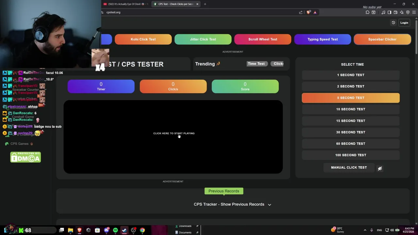Open the 20°C Sunny weather widget
The image size is (418, 235).
[x=338, y=230]
